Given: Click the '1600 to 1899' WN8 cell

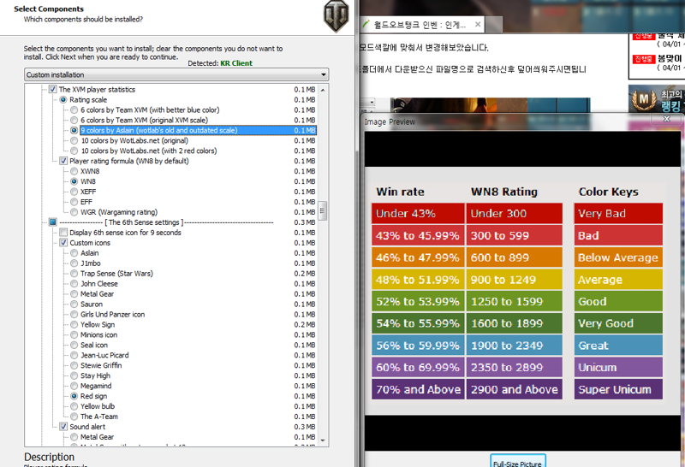Looking at the screenshot, I should tap(515, 323).
